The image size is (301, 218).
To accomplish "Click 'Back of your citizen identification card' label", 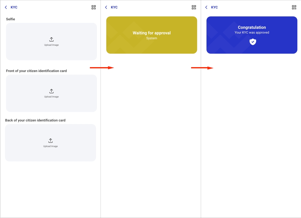I will [x=35, y=120].
